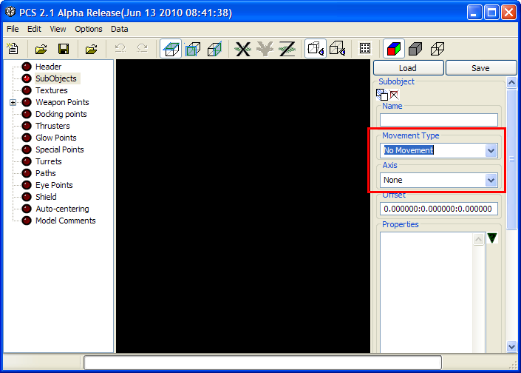Click the first cube with eye icon
This screenshot has width=521, height=373.
pos(316,49)
